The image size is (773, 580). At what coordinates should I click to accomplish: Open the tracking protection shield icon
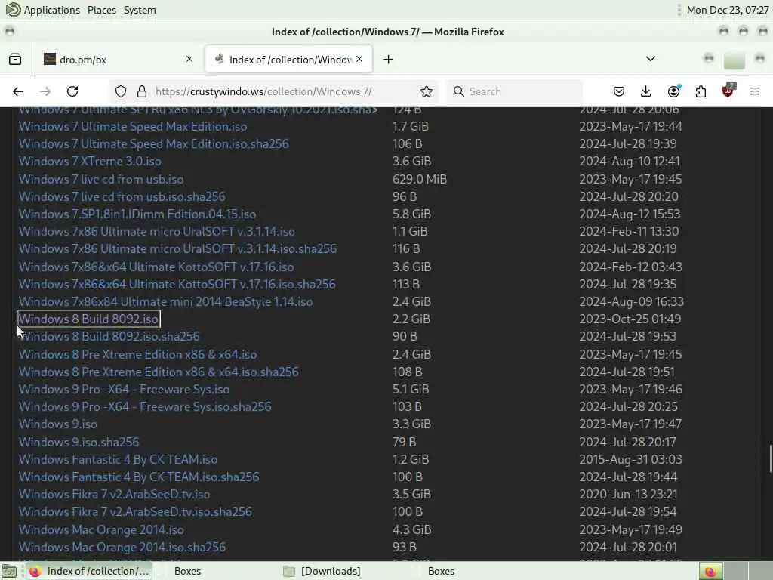coord(121,91)
